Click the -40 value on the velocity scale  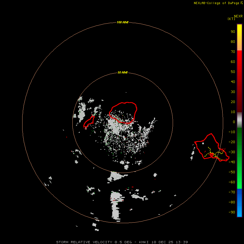[x=232, y=162]
